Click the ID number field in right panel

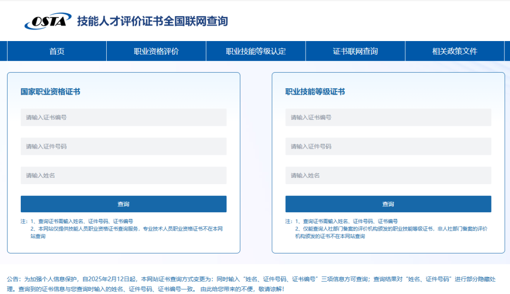388,146
